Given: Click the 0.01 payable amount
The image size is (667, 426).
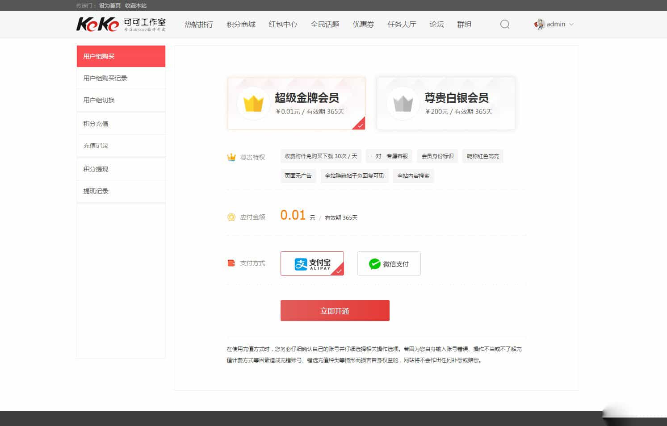Looking at the screenshot, I should 293,215.
